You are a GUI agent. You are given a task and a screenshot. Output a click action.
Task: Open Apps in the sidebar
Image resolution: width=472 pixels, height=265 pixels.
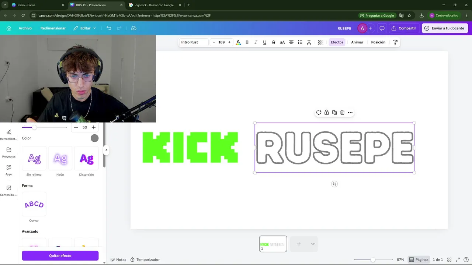pos(9,170)
